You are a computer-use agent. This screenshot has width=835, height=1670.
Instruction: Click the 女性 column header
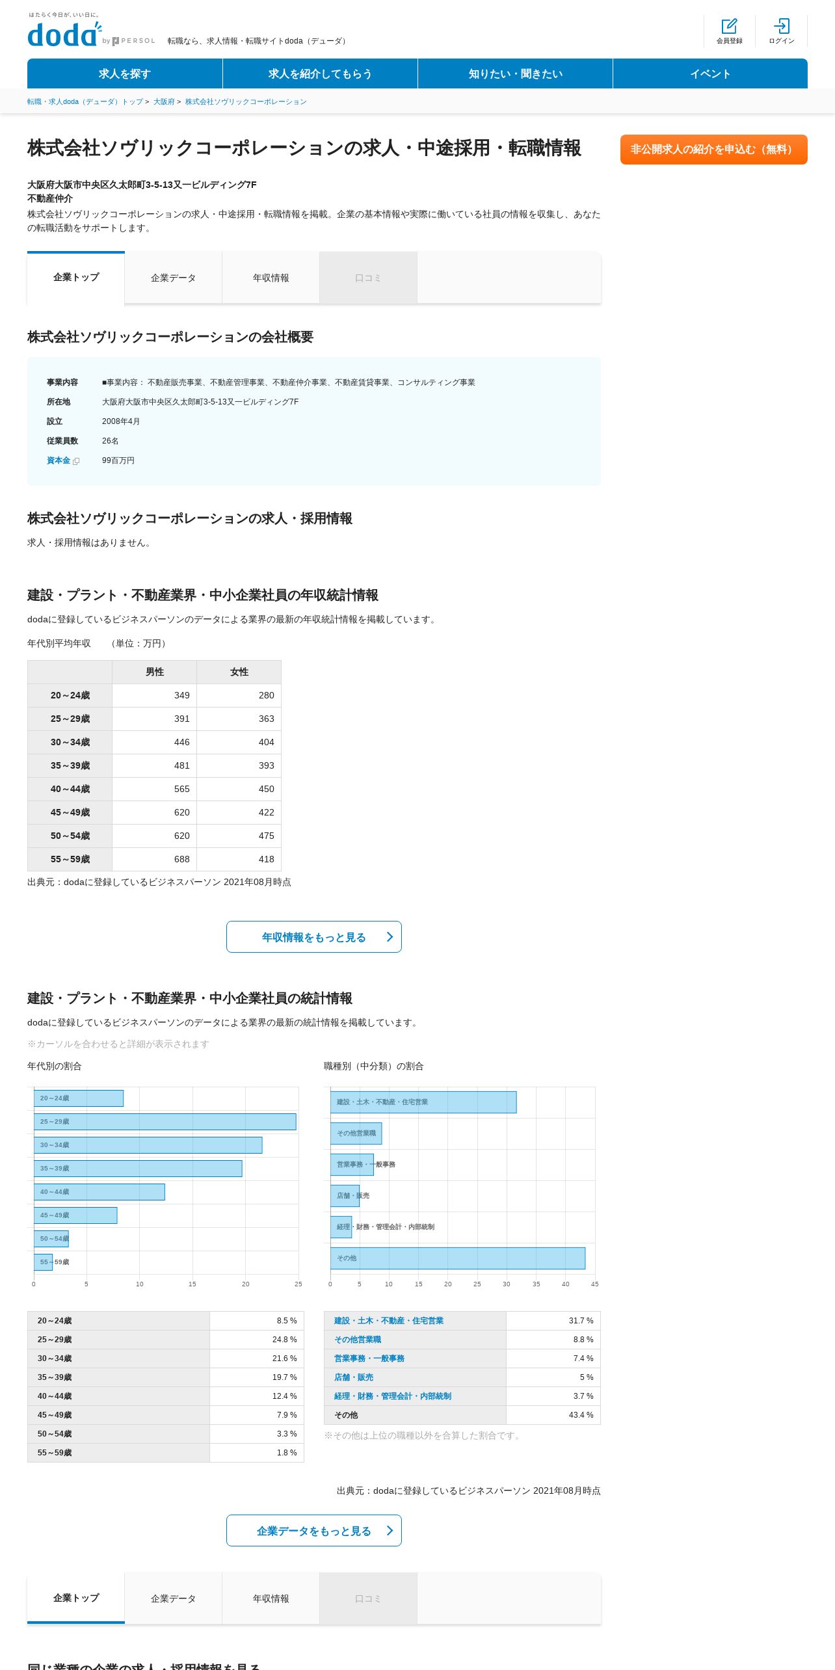coord(239,672)
